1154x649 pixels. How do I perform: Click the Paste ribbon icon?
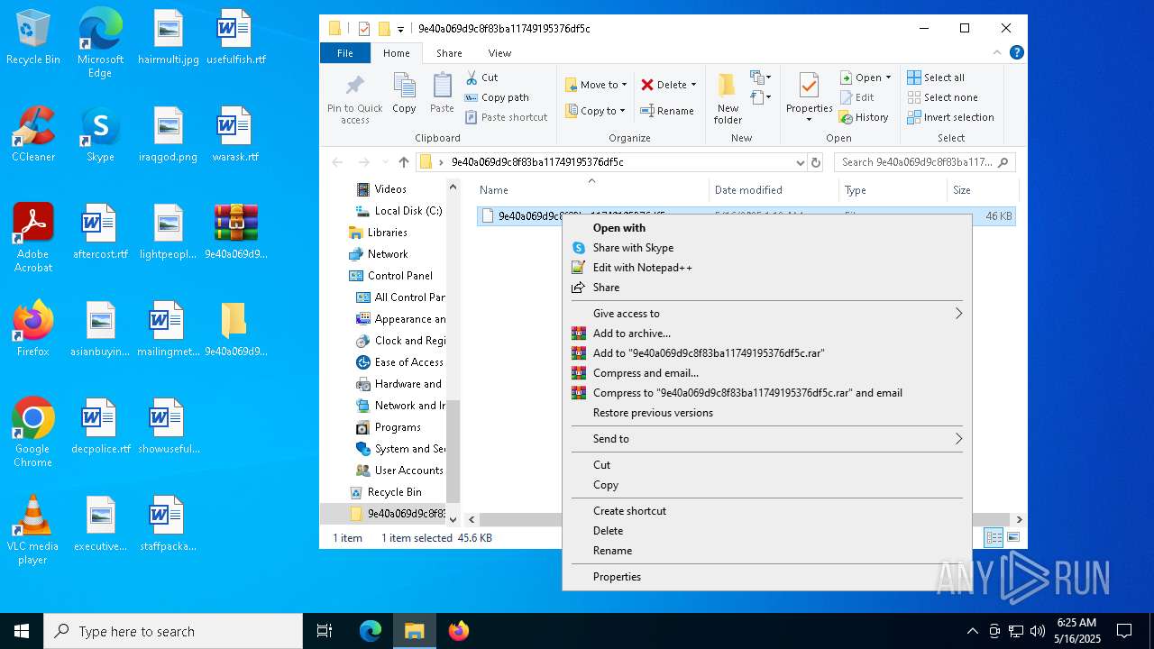(442, 94)
